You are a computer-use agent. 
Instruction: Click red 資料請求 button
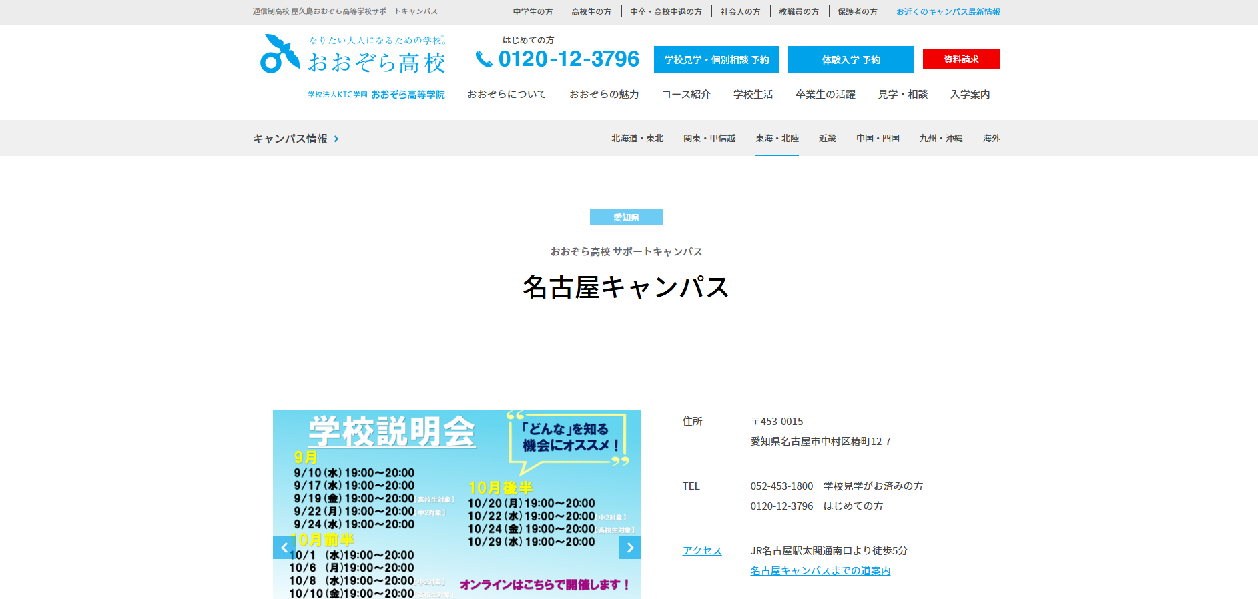click(961, 59)
